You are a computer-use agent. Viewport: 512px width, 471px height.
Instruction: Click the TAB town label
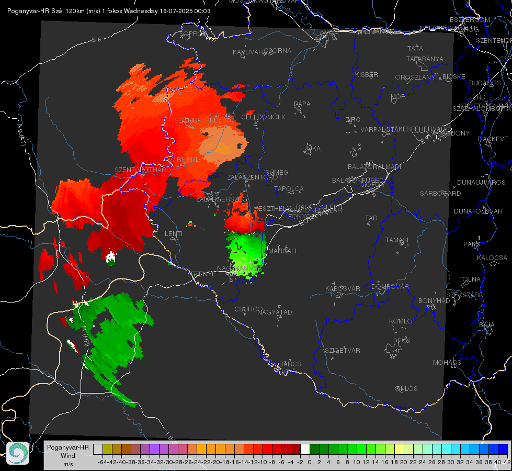[371, 218]
